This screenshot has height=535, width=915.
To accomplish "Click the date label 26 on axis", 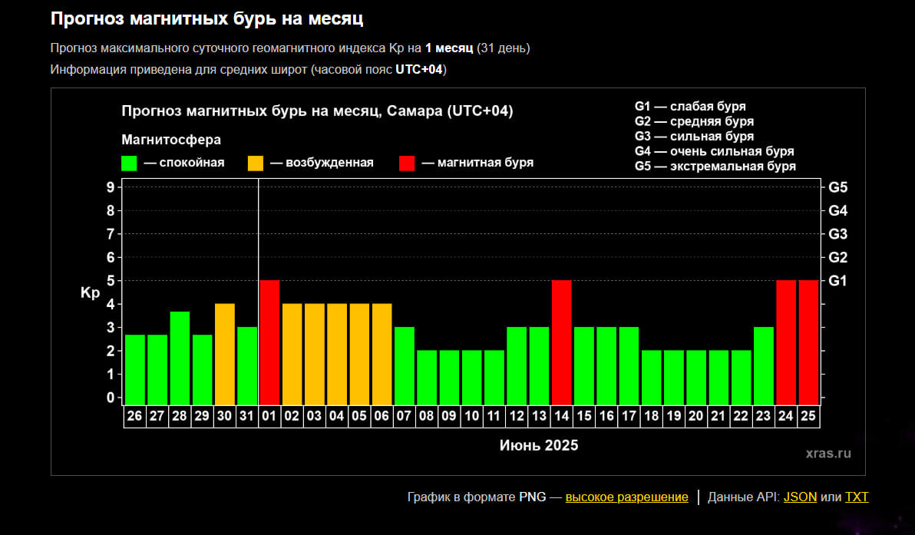I will [x=134, y=416].
